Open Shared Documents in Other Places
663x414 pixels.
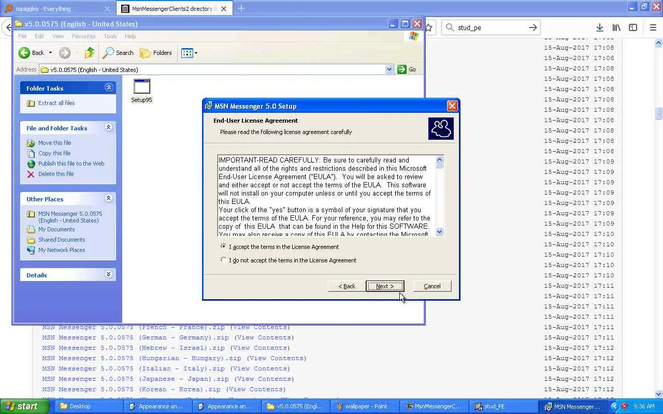click(62, 240)
